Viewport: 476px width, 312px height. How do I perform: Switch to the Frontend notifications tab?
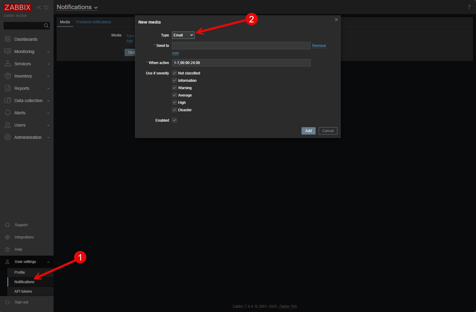[93, 22]
